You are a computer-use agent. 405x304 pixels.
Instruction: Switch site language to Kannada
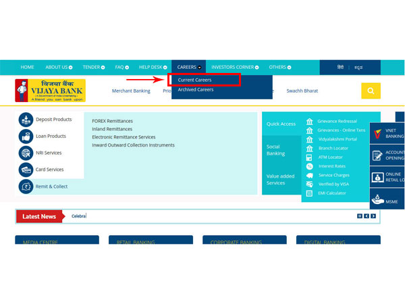358,68
